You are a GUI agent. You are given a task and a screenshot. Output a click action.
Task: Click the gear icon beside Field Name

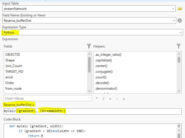point(179,20)
